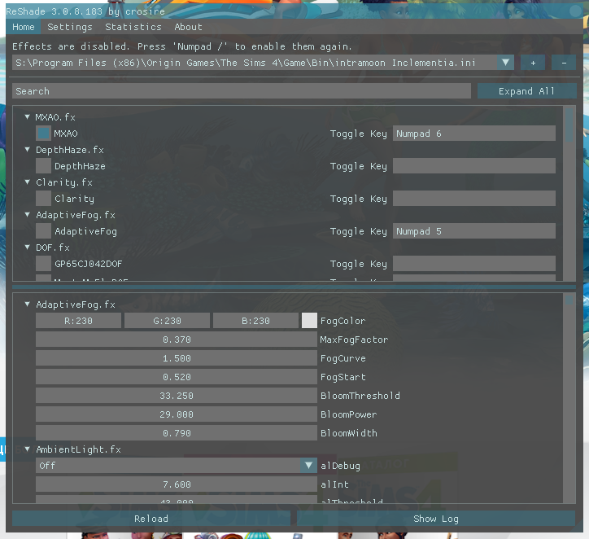
Task: Add a new preset with plus button
Action: click(x=533, y=63)
